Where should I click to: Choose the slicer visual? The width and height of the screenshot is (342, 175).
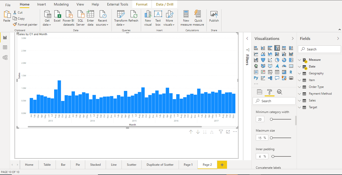tap(270, 72)
